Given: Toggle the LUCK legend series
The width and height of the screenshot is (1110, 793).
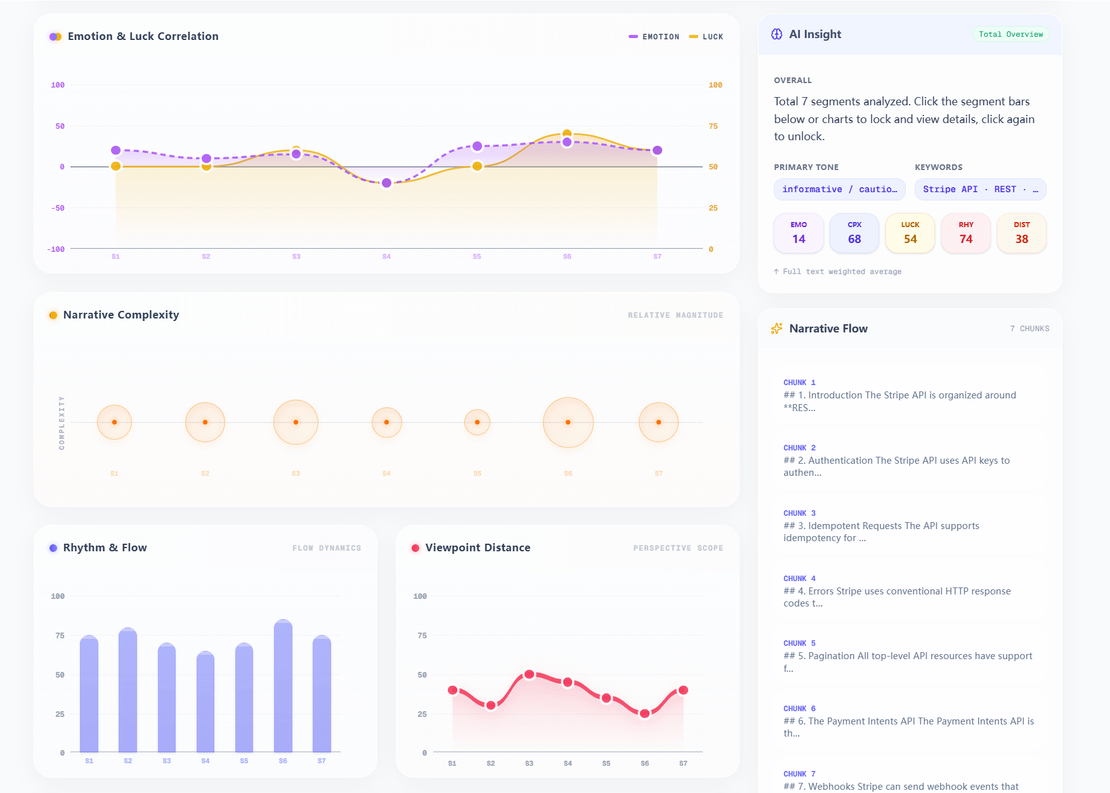Looking at the screenshot, I should [x=706, y=37].
